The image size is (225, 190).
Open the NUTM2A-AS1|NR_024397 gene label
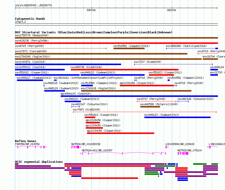(97, 150)
